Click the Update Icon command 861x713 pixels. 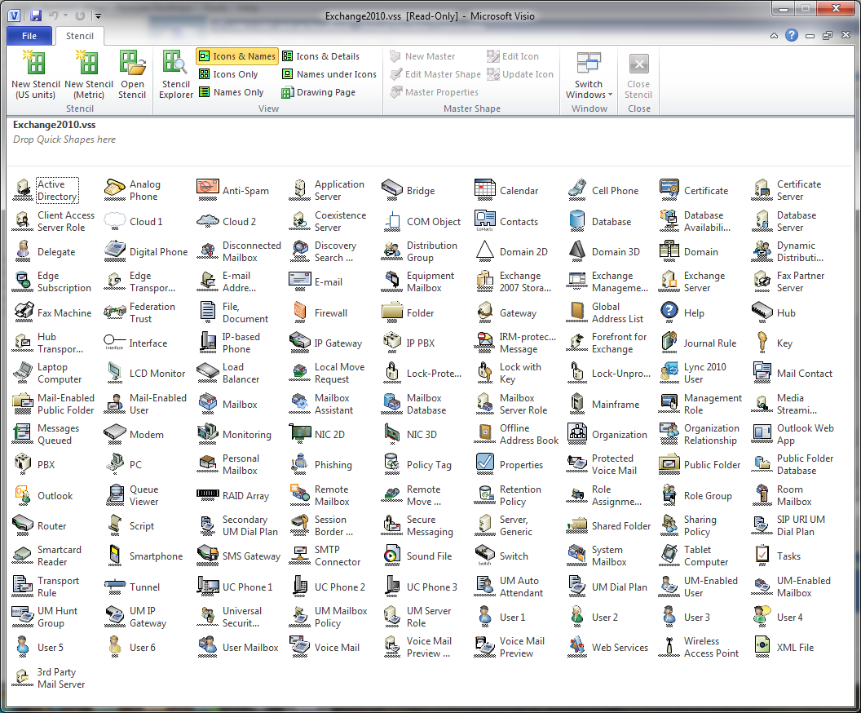520,74
